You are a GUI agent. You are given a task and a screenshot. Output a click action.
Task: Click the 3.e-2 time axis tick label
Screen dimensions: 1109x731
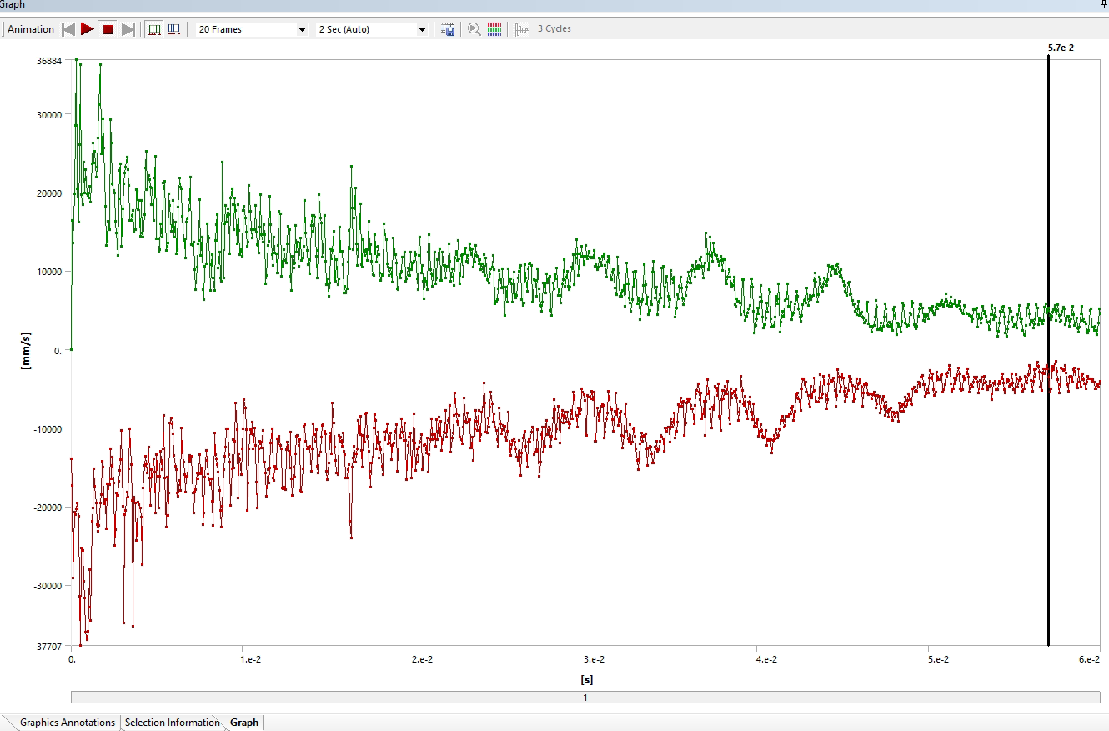pyautogui.click(x=595, y=660)
